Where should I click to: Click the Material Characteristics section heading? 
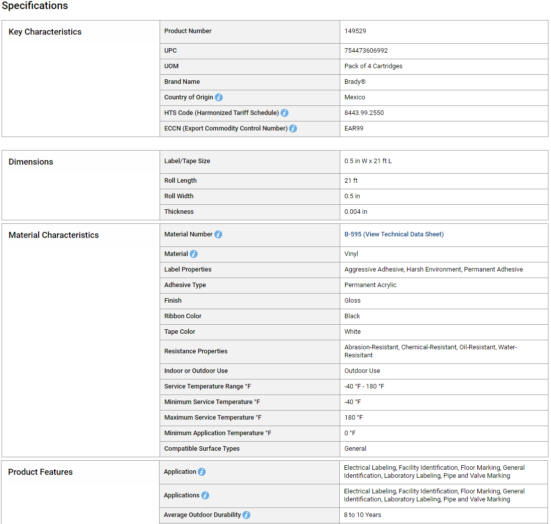coord(54,235)
